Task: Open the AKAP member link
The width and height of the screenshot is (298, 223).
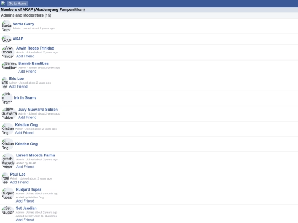Action: pos(18,39)
